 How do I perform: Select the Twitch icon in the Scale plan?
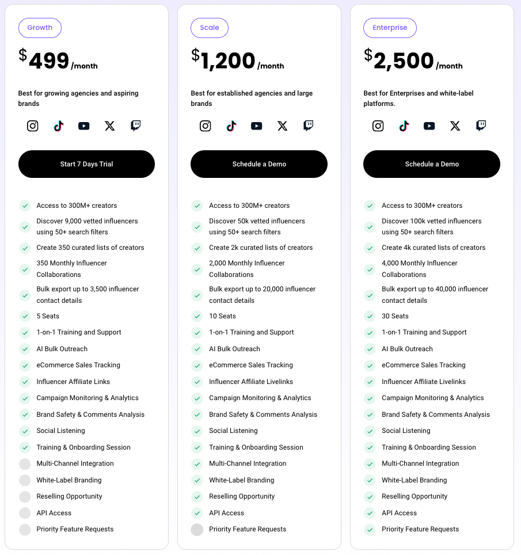308,126
